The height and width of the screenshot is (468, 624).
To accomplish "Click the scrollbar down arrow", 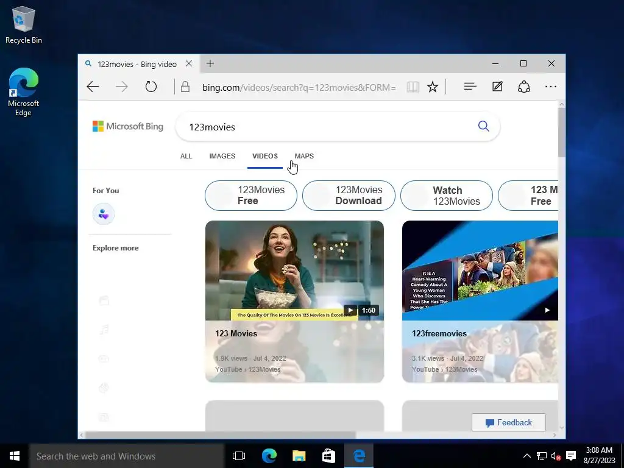I will pyautogui.click(x=561, y=428).
